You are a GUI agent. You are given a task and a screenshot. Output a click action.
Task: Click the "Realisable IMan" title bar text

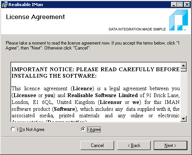26,5
